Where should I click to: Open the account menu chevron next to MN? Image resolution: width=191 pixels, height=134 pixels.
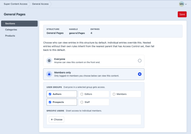coord(186,4)
